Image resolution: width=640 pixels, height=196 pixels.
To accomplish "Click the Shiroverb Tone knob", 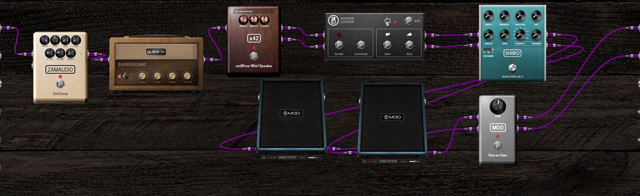I will coord(504,34).
